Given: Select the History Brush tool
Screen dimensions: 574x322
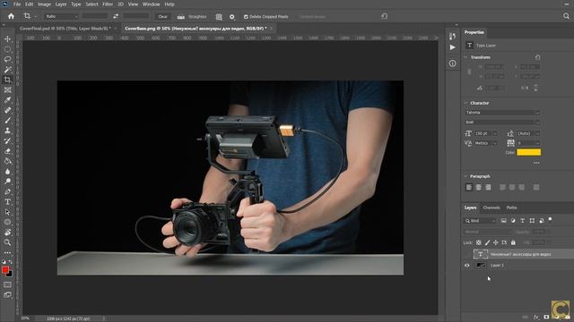Looking at the screenshot, I should click(7, 140).
